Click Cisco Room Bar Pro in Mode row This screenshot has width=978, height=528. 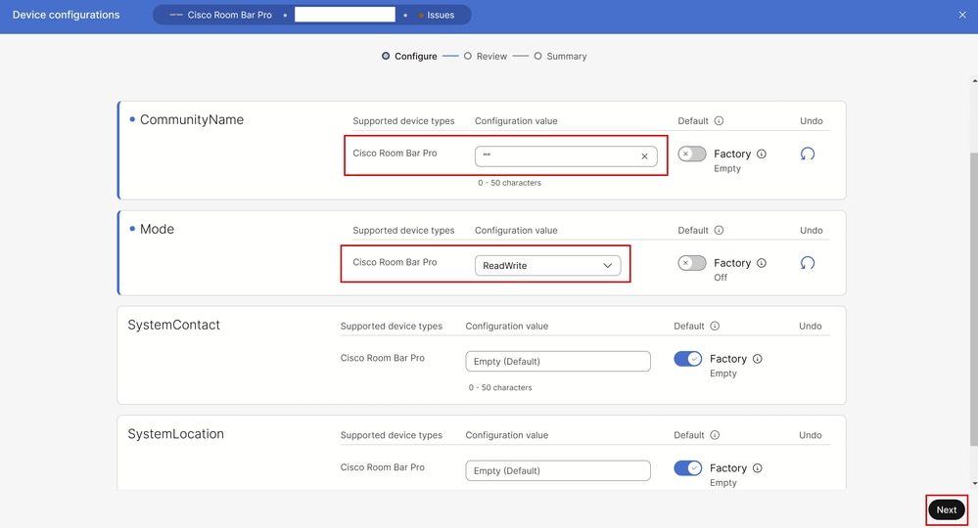[x=395, y=262]
